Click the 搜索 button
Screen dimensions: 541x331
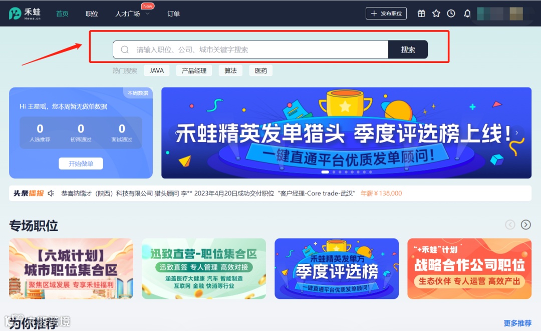tap(408, 49)
